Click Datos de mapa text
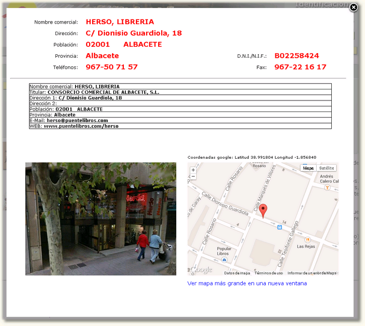 pos(237,273)
